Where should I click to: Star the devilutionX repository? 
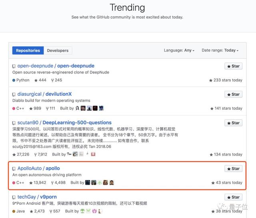pos(233,94)
